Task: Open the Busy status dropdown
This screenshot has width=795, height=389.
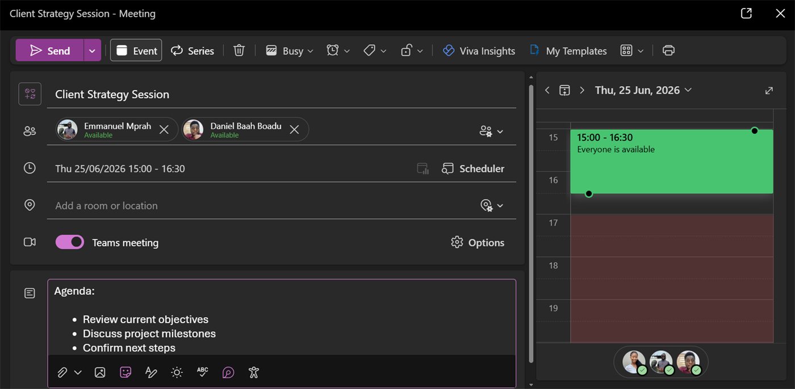Action: coord(290,50)
